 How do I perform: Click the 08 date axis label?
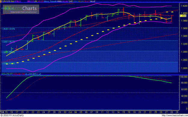click(97, 112)
